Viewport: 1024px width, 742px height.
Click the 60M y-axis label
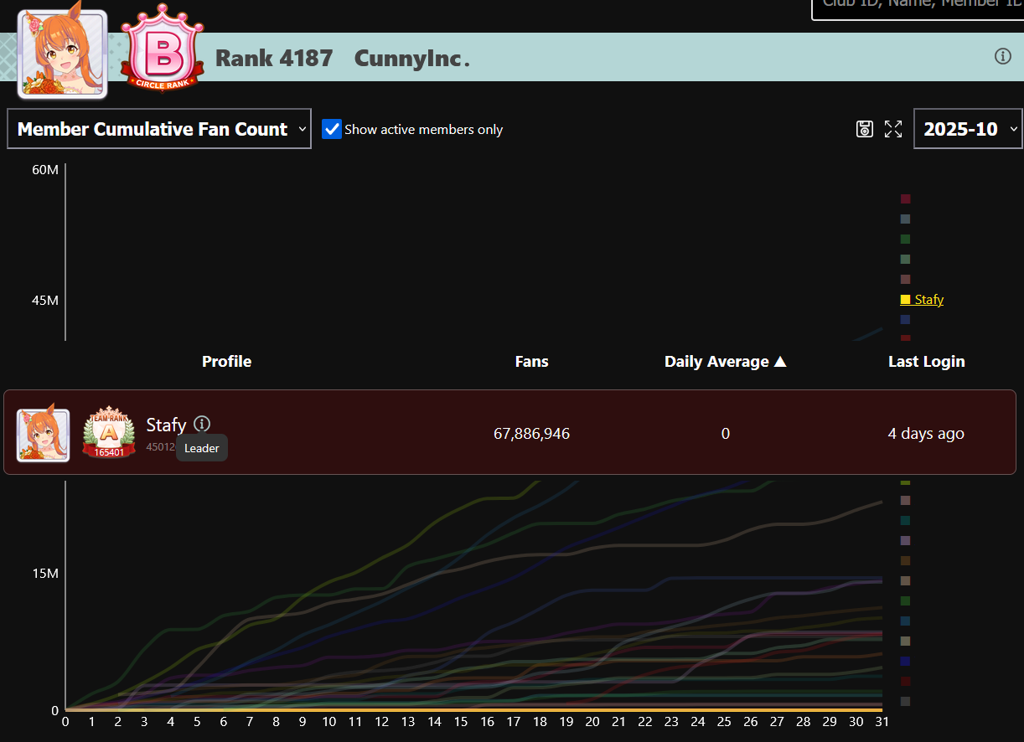[45, 170]
